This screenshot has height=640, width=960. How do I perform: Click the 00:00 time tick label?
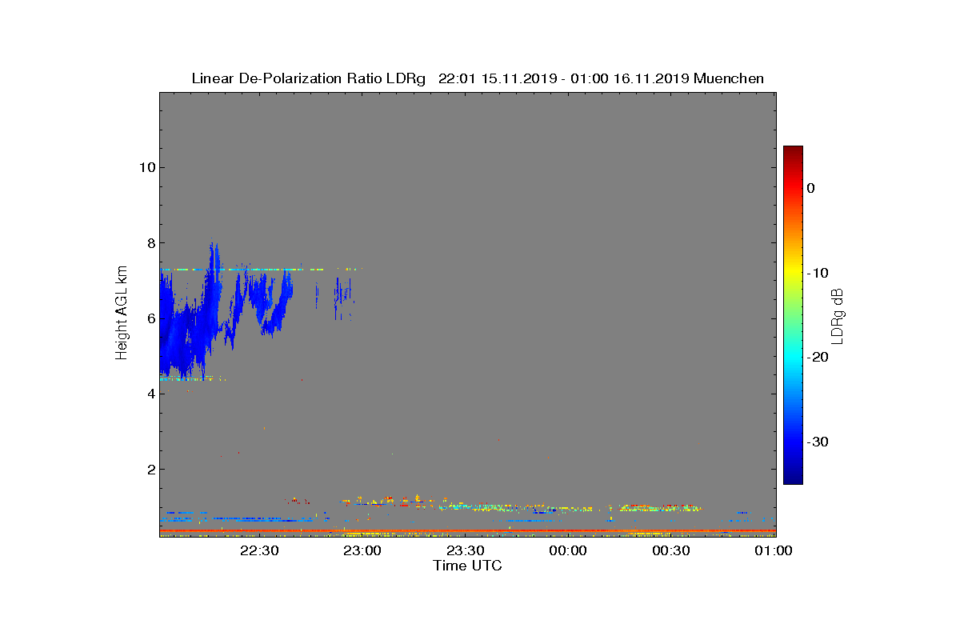[x=568, y=550]
